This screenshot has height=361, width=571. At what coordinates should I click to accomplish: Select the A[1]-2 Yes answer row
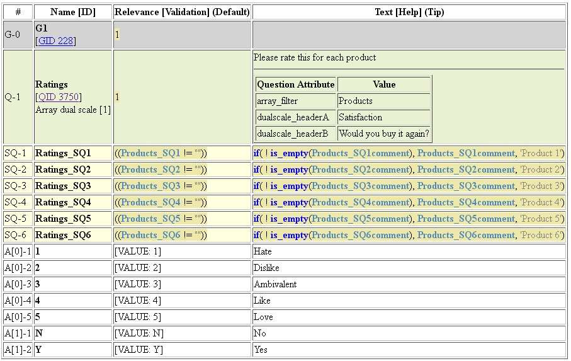click(x=261, y=350)
